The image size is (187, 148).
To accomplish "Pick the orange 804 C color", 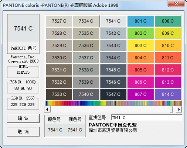I will (140, 58).
